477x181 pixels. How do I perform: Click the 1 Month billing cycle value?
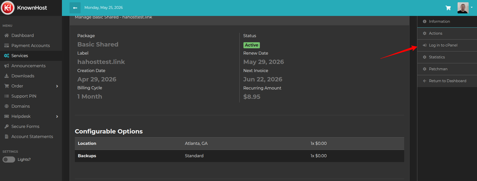[90, 97]
